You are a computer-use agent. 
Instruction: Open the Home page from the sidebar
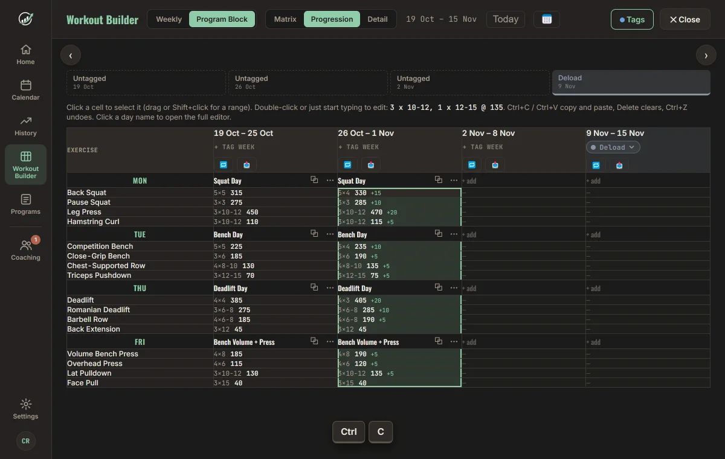click(25, 54)
